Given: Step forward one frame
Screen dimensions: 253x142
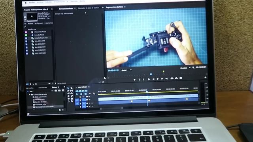Looking at the screenshot, I should click(x=162, y=79).
